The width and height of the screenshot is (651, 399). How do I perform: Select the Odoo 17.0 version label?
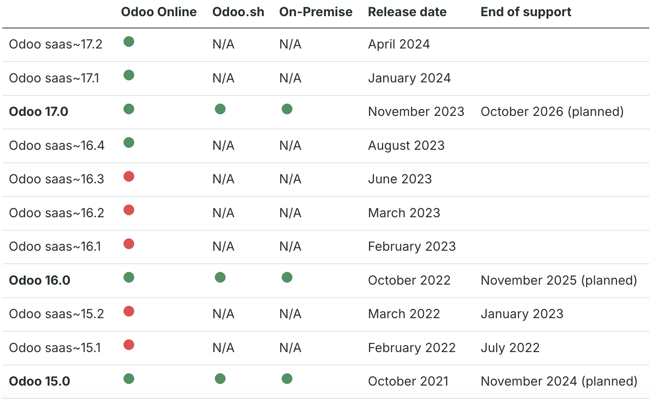point(39,112)
